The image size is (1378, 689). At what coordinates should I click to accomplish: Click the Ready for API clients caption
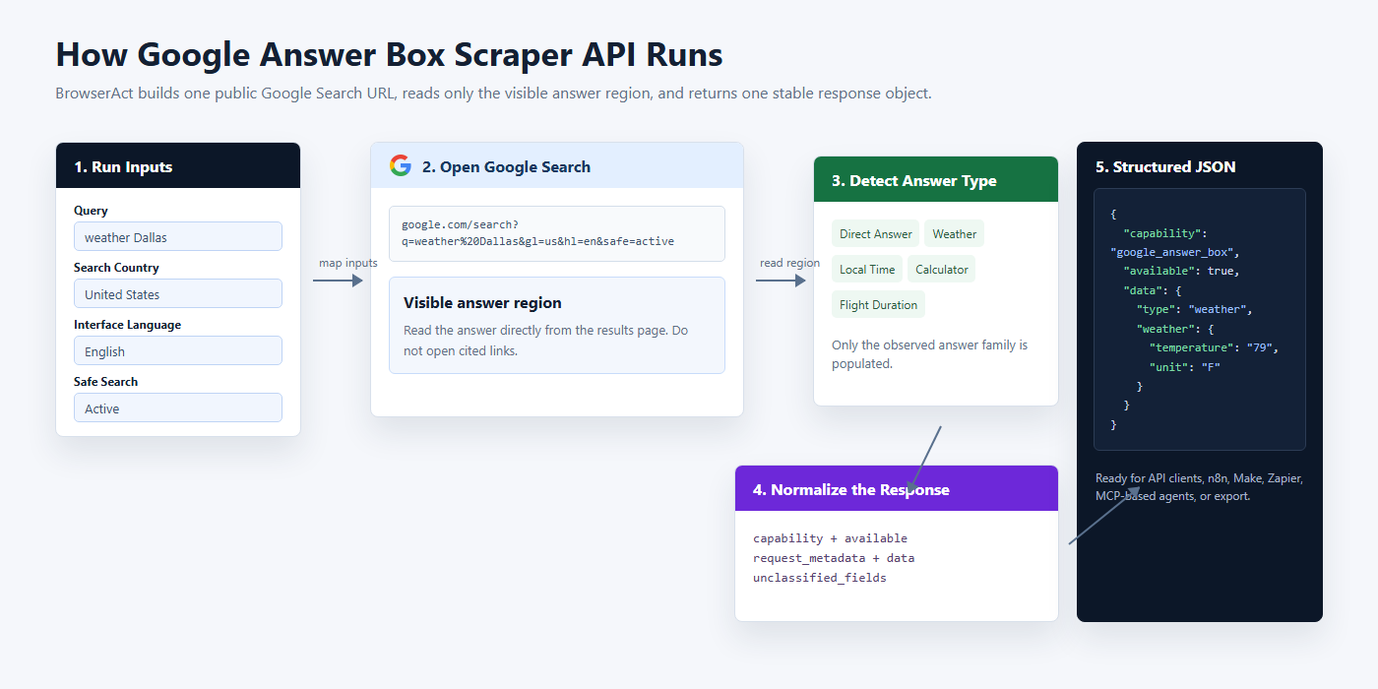click(x=1199, y=487)
